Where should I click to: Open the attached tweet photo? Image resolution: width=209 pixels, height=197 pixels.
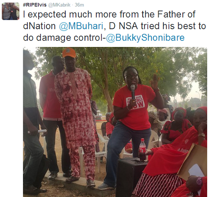[115, 122]
